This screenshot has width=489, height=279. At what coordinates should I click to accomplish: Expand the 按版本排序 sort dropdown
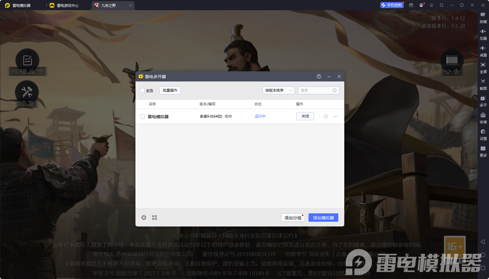click(278, 90)
